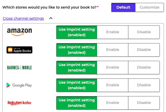Disable distribution to Rakuten Kobo
Viewport: 166px width, 112px height.
tap(144, 103)
